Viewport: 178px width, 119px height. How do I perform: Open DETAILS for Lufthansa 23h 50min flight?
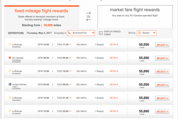click(x=114, y=111)
